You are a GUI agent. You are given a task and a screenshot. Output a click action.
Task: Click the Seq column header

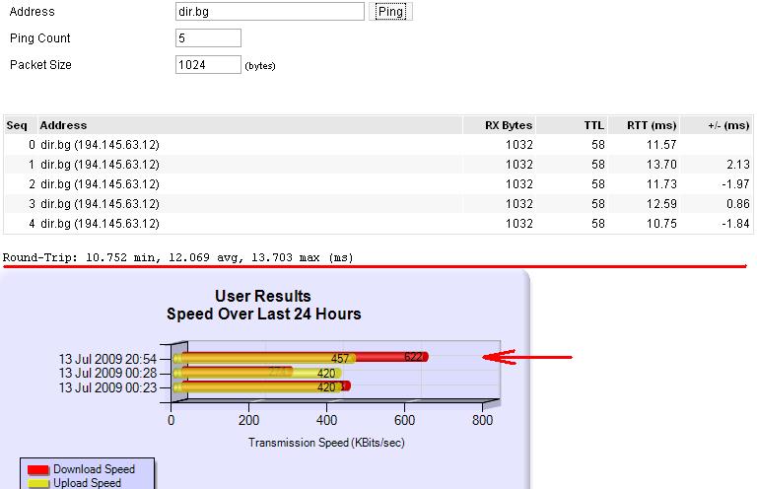16,125
